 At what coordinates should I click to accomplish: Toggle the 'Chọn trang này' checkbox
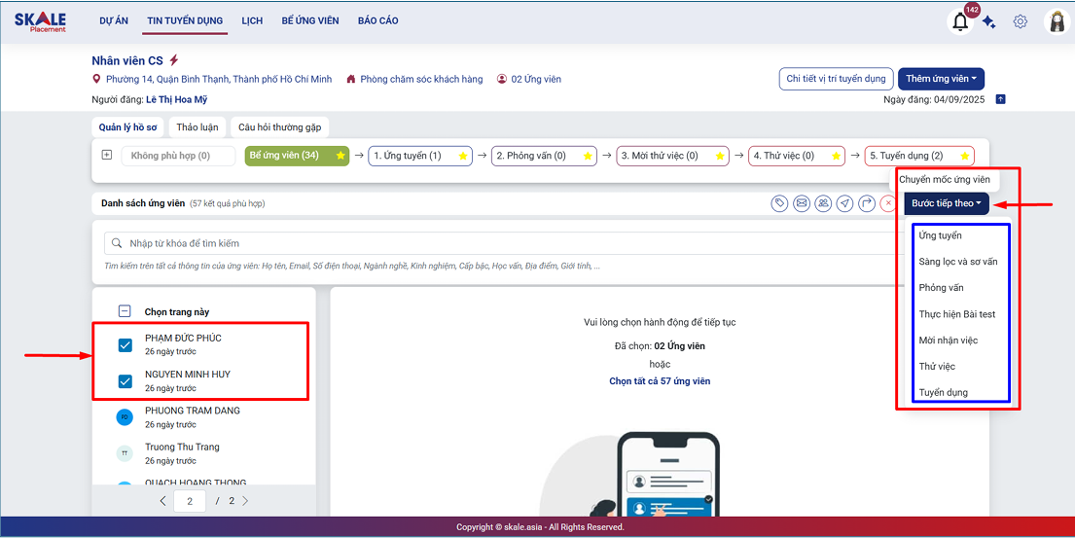point(125,311)
